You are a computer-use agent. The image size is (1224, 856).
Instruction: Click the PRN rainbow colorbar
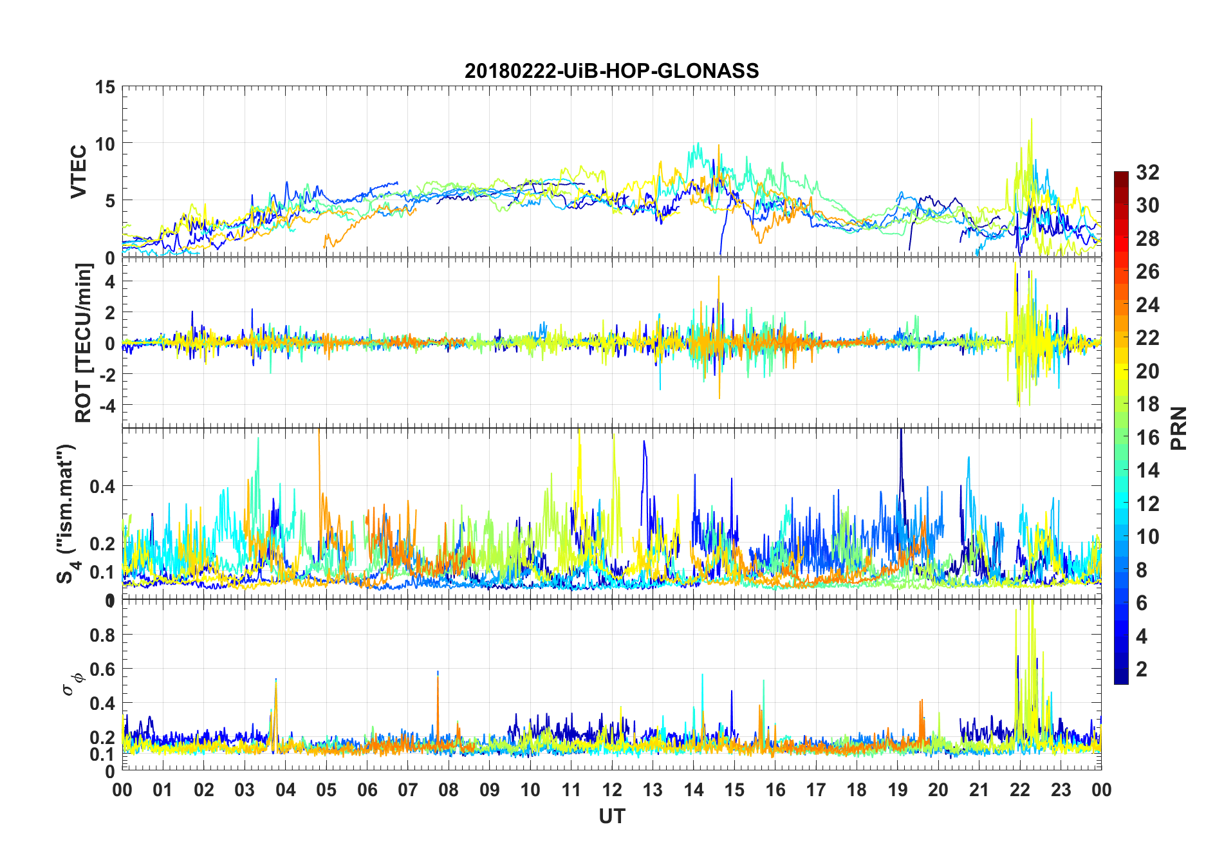[1121, 427]
